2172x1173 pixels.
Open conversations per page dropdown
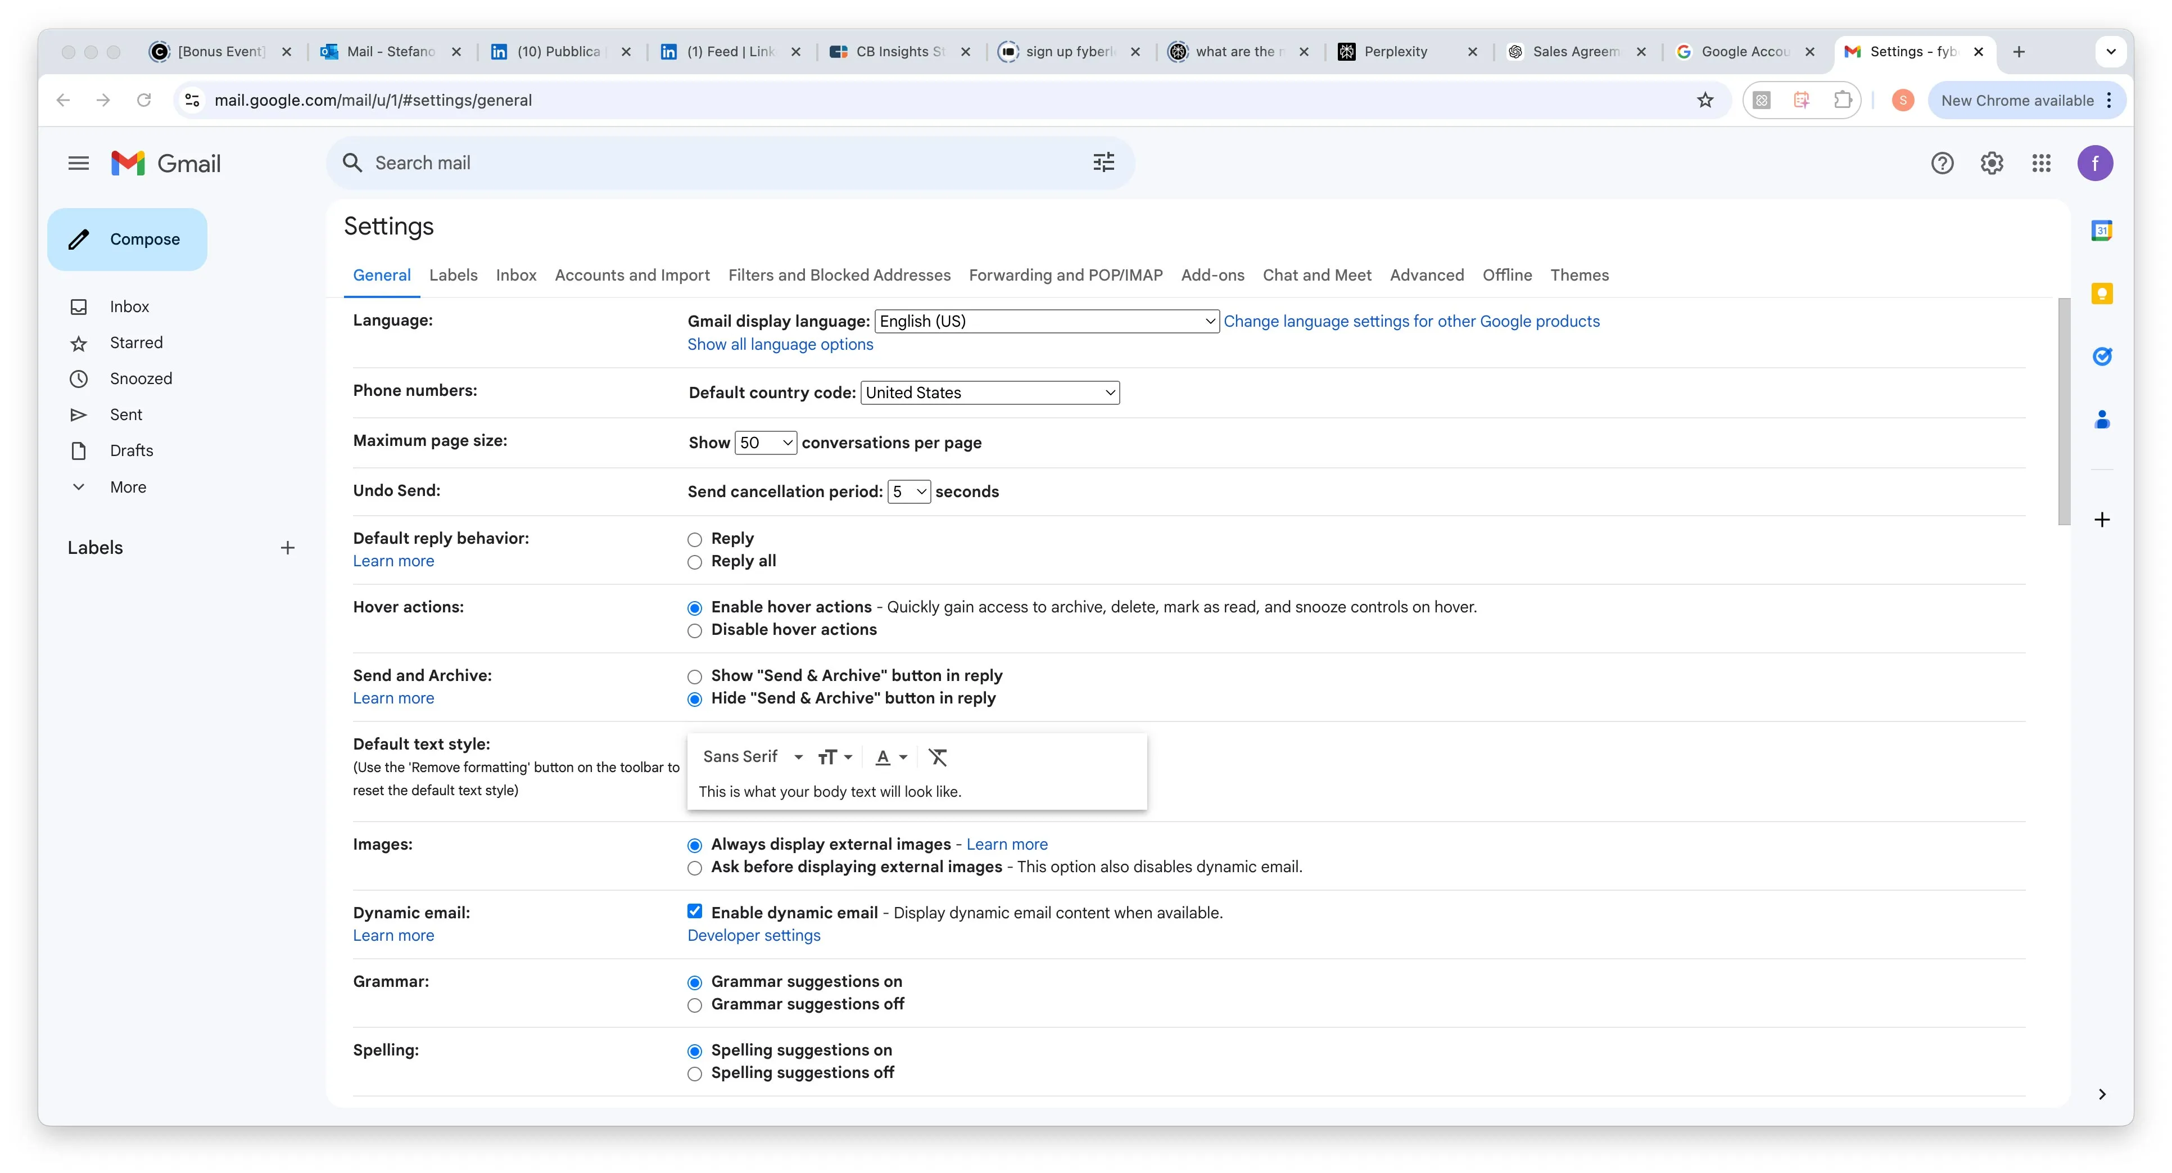[764, 443]
